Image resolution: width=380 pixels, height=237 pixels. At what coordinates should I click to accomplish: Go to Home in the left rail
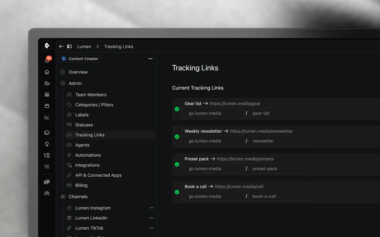[47, 72]
